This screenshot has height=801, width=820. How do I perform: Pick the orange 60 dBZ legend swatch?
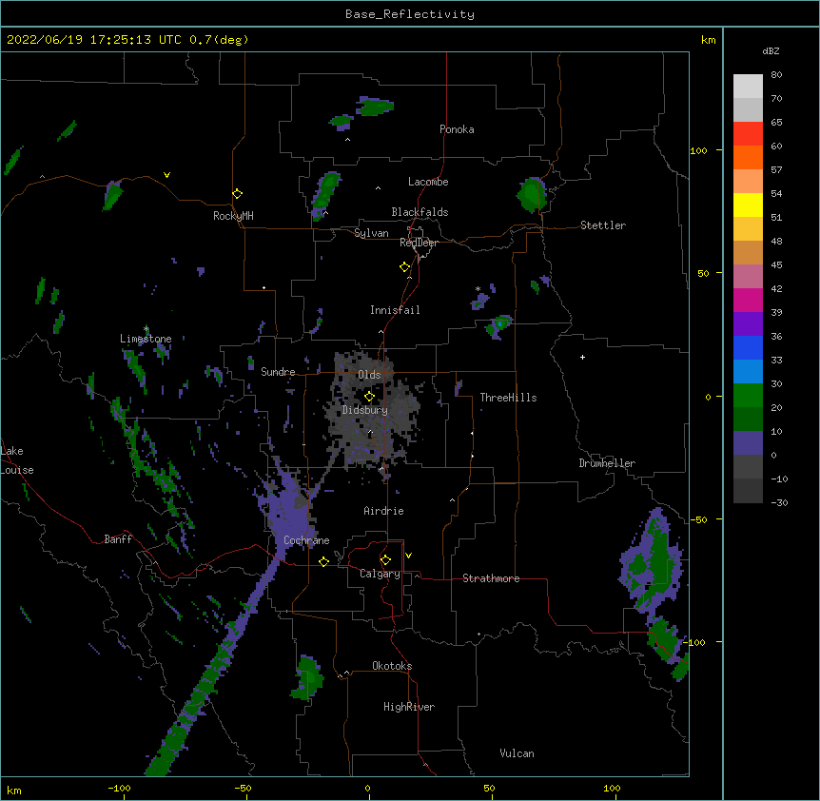(748, 157)
